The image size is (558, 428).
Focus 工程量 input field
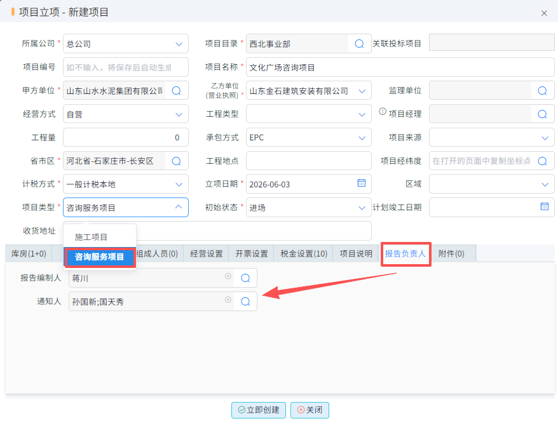click(126, 138)
